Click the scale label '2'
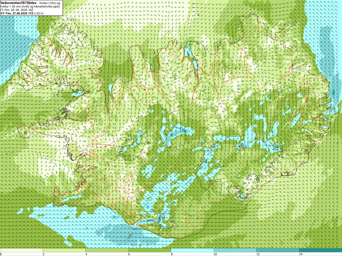This screenshot has width=342, height=256. (44, 254)
